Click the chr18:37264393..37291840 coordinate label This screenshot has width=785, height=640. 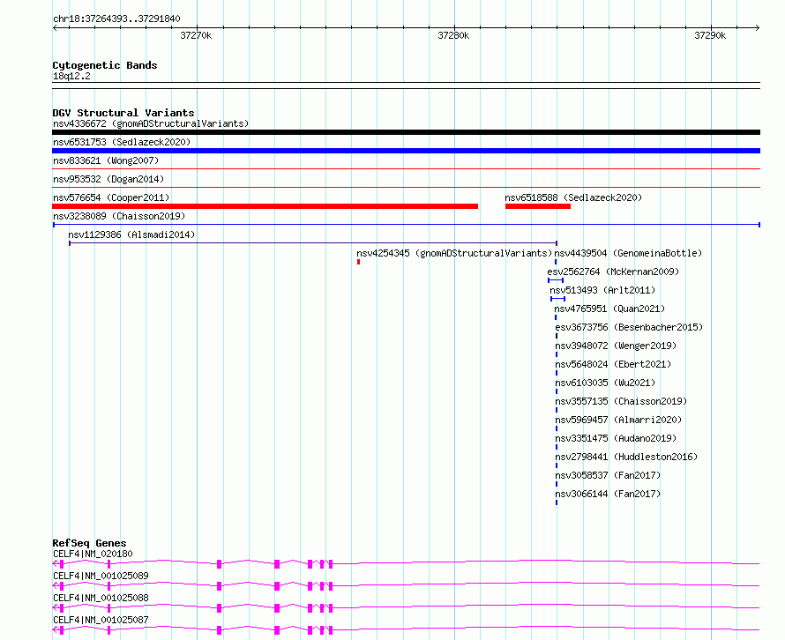[x=116, y=19]
